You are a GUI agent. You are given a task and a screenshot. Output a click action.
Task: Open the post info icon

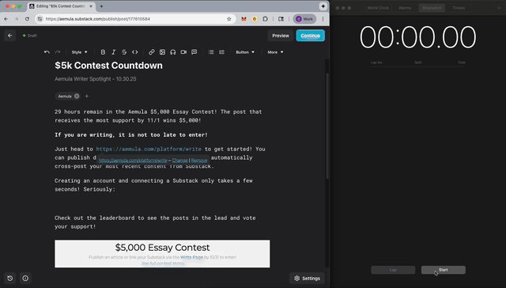[x=25, y=278]
